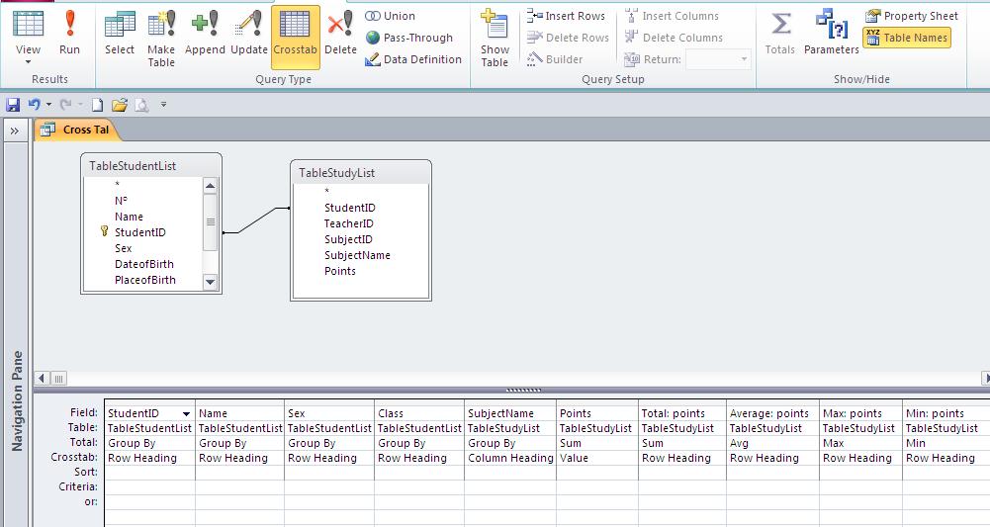
Task: Click the Value crosstab cell under Points
Action: click(596, 458)
